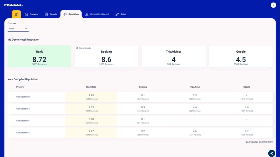Open the Competitors Cockpit tab
Screen dimensions: 280x157
coord(97,14)
